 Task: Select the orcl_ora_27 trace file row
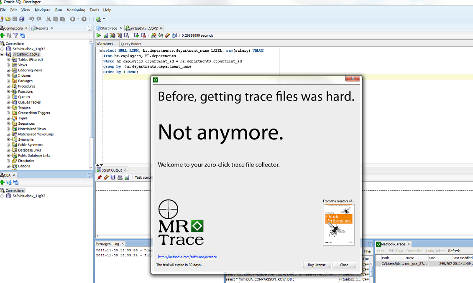tap(424, 264)
